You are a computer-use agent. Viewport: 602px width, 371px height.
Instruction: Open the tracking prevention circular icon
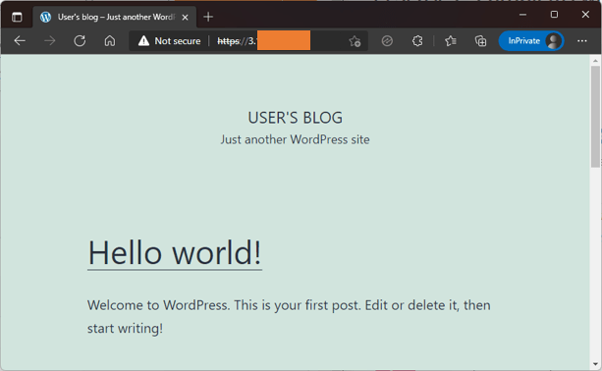[x=387, y=40]
